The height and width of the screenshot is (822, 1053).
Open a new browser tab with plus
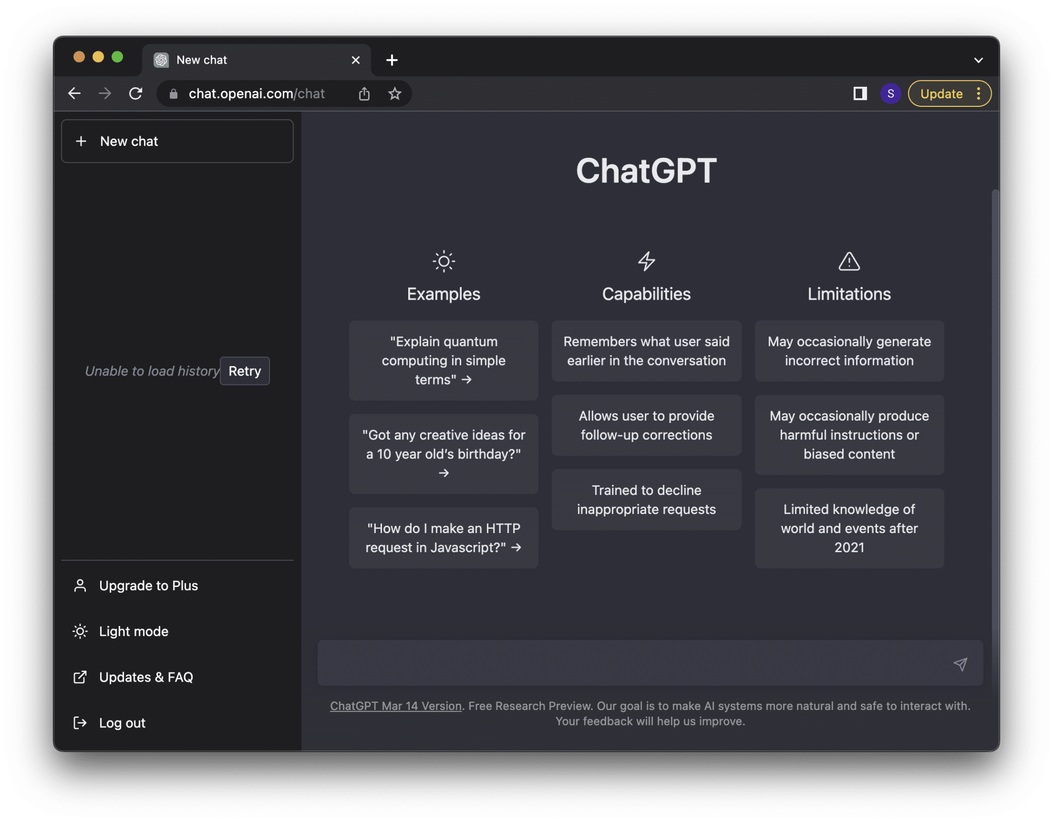pyautogui.click(x=392, y=60)
